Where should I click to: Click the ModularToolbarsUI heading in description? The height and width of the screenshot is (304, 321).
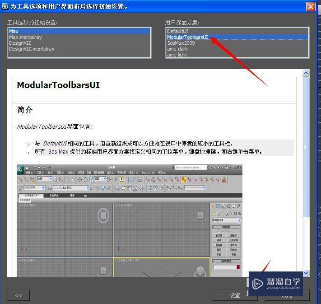click(x=58, y=85)
